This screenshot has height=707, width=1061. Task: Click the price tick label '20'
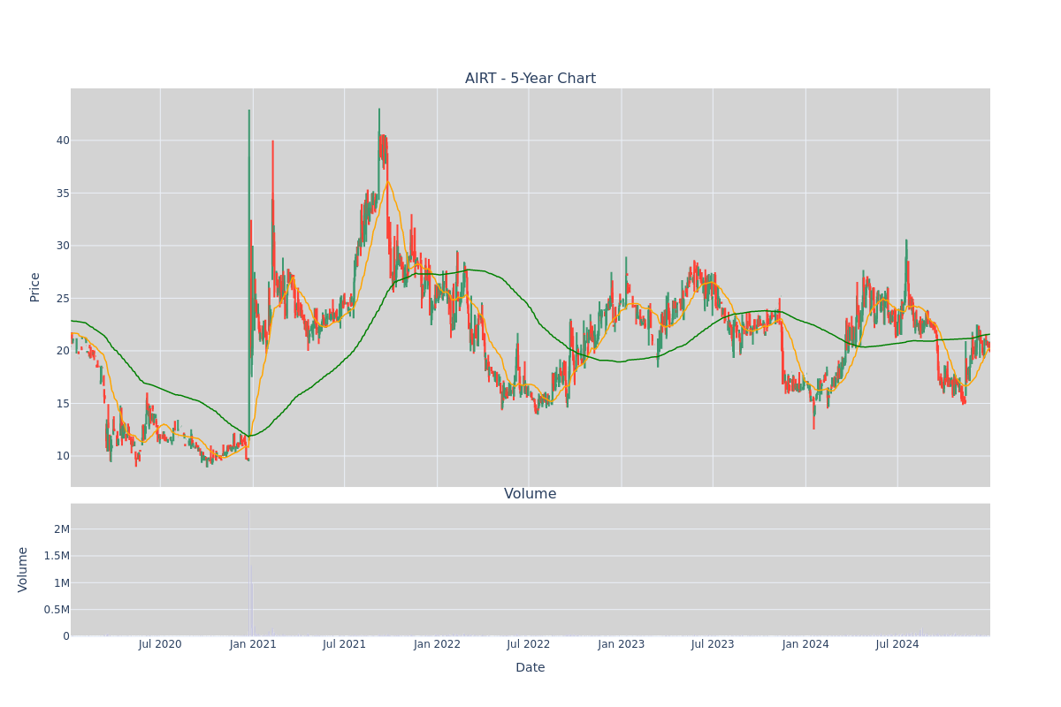point(63,351)
